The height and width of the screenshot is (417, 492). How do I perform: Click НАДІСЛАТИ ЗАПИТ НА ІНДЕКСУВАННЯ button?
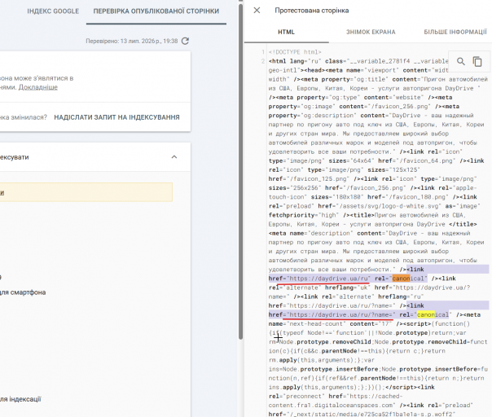click(116, 117)
